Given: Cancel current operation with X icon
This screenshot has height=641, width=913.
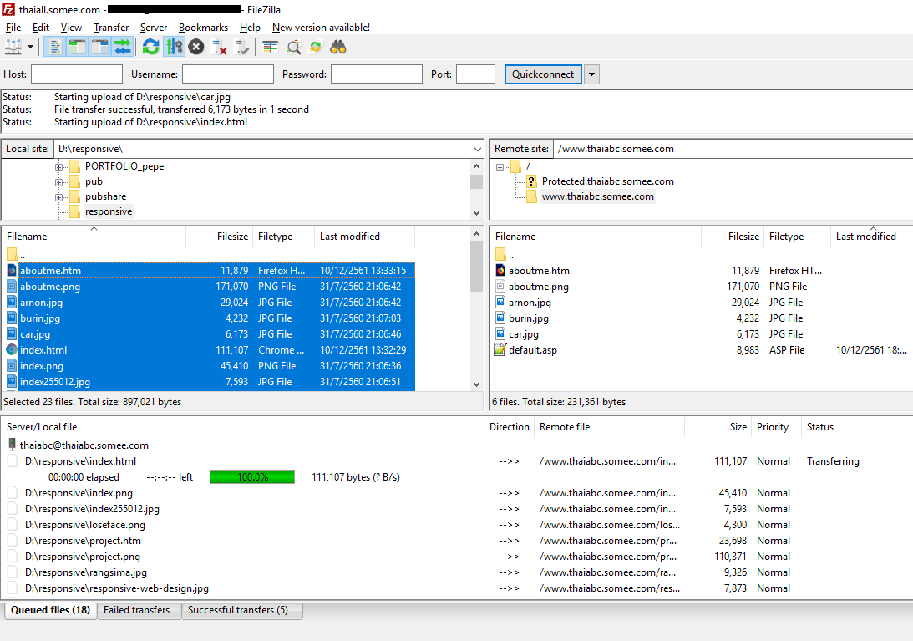Looking at the screenshot, I should click(x=196, y=47).
